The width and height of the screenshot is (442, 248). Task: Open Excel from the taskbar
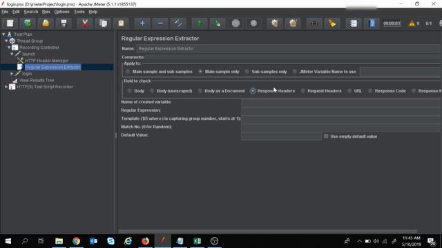(x=197, y=241)
